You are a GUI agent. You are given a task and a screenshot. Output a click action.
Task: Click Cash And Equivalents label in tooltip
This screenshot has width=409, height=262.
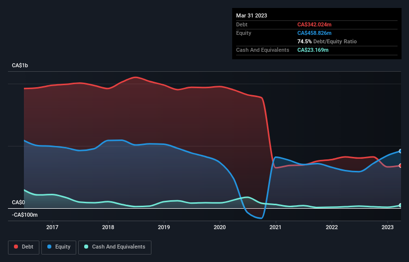click(x=263, y=50)
